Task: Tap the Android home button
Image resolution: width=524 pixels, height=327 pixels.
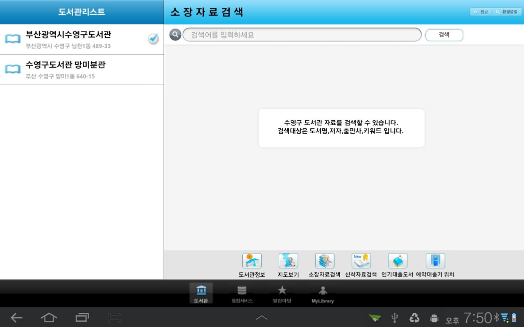Action: (x=49, y=318)
